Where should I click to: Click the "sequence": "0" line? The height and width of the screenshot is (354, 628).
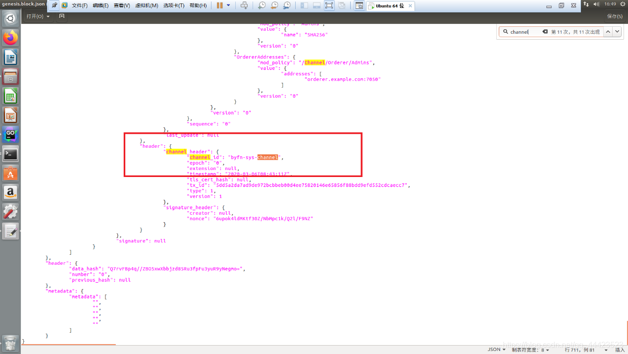[209, 124]
